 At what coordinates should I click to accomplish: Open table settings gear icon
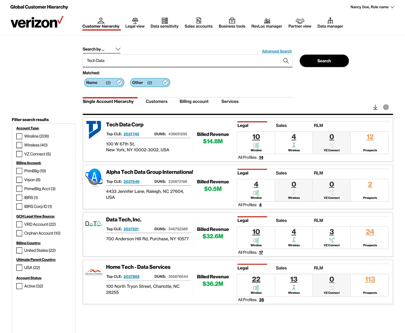click(386, 107)
